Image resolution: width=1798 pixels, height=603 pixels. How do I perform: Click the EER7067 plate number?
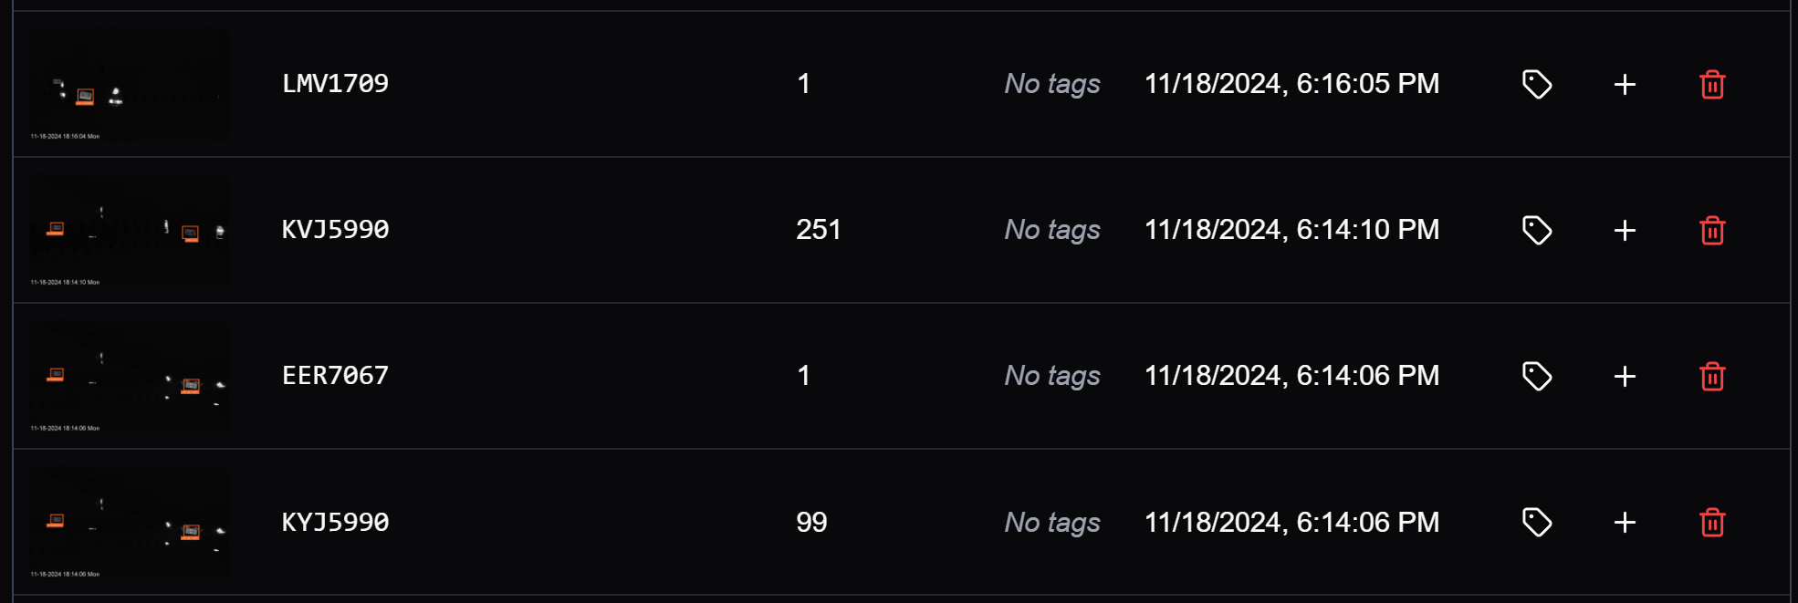click(335, 376)
